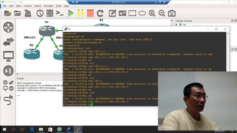Select router R1 in topology

click(47, 31)
